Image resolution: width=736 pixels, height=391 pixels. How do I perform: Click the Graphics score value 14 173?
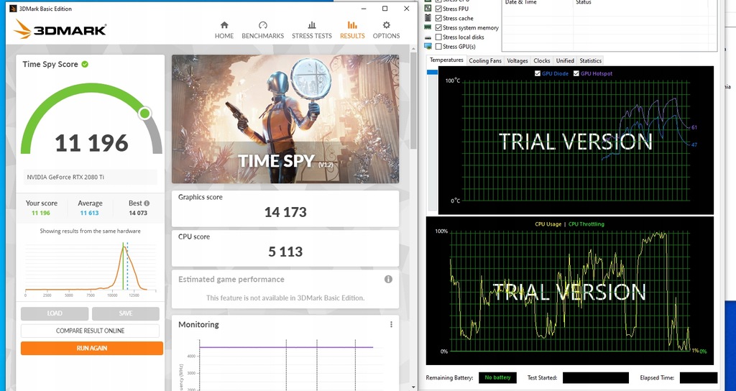(285, 212)
